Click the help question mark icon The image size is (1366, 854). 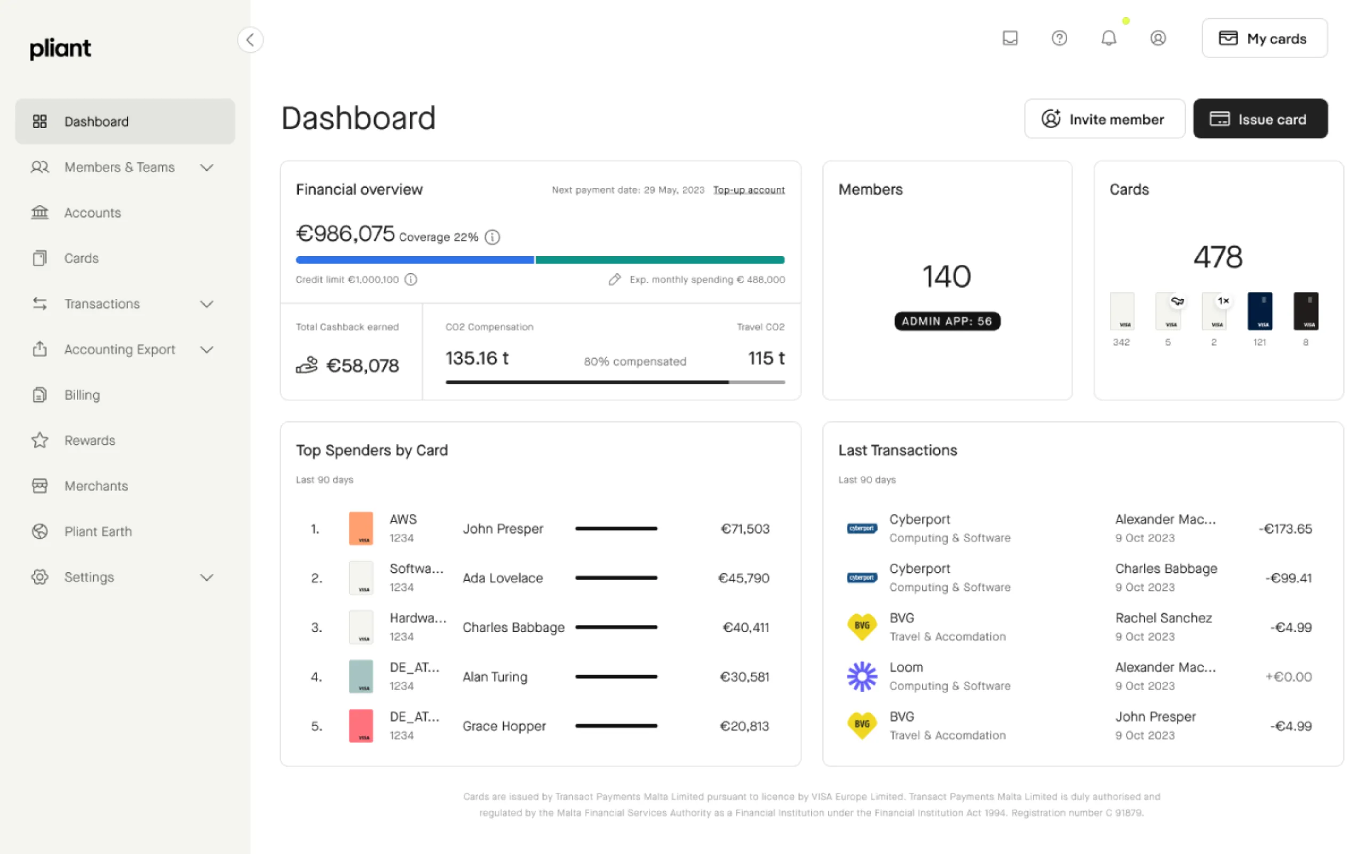coord(1060,38)
